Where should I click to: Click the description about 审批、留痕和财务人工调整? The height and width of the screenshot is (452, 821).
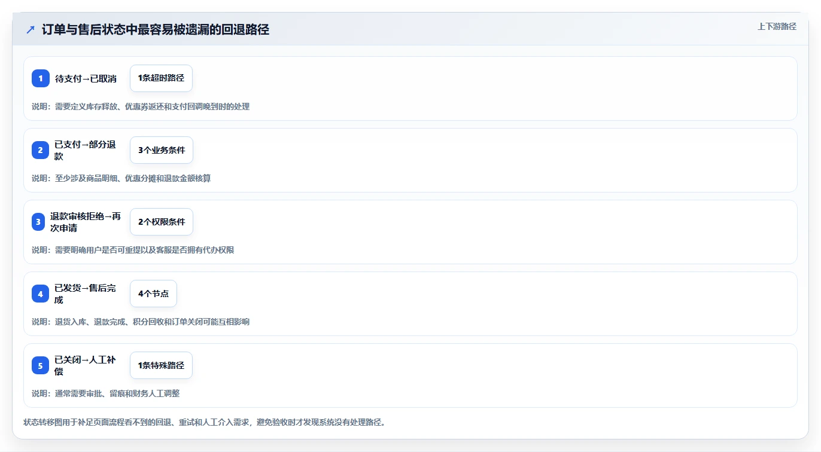coord(106,393)
